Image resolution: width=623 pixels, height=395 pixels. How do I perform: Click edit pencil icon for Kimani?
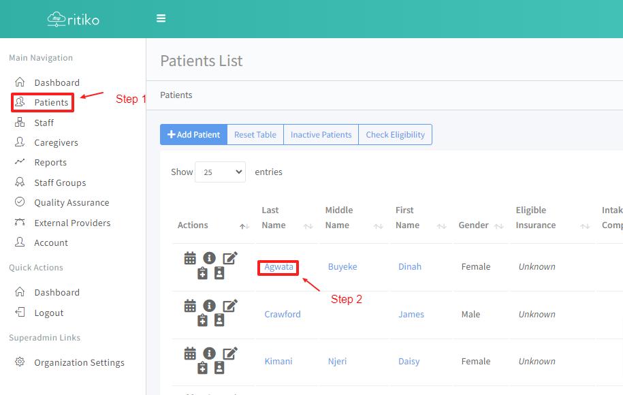pyautogui.click(x=230, y=353)
